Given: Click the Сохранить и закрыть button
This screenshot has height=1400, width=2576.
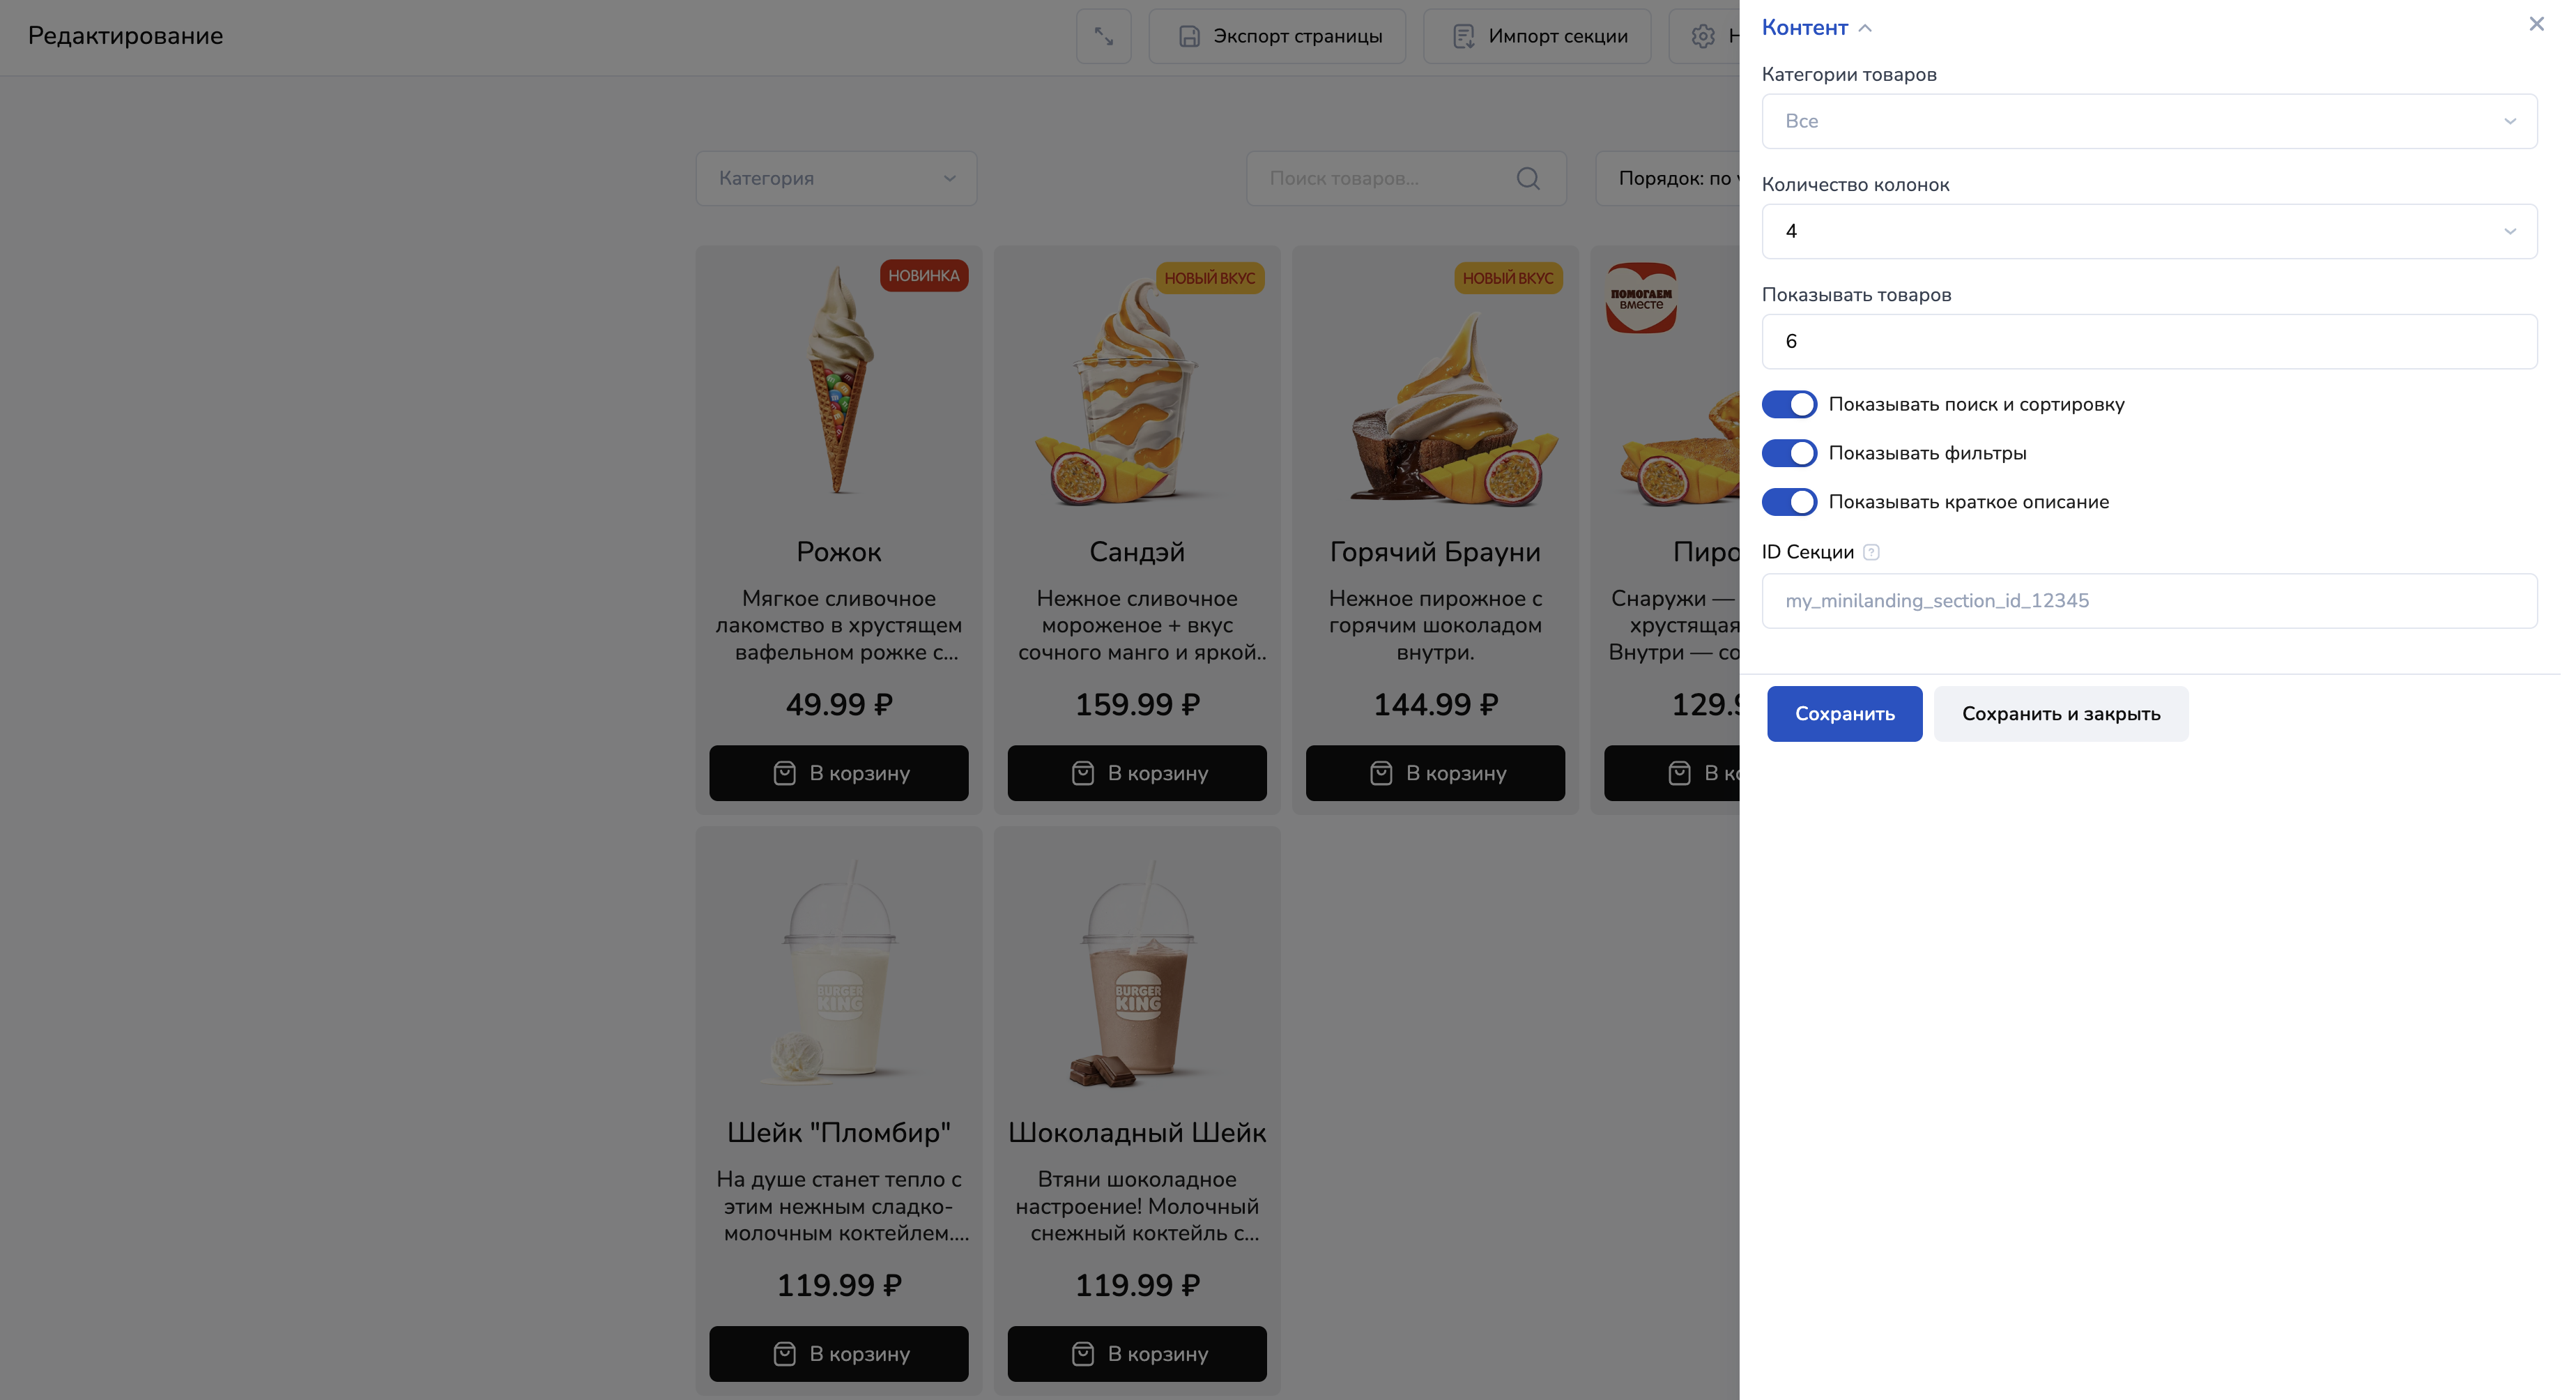Looking at the screenshot, I should point(2060,714).
